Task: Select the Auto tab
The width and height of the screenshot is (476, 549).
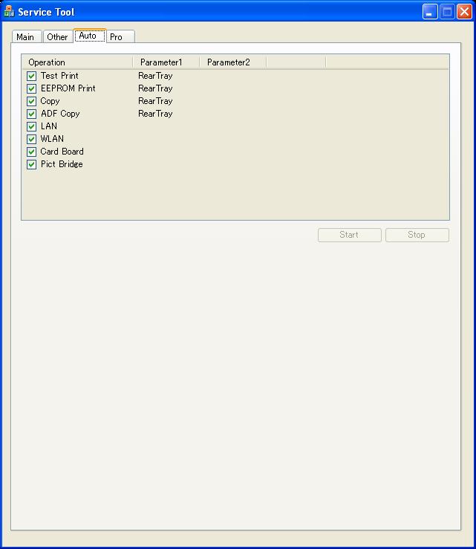Action: coord(88,36)
